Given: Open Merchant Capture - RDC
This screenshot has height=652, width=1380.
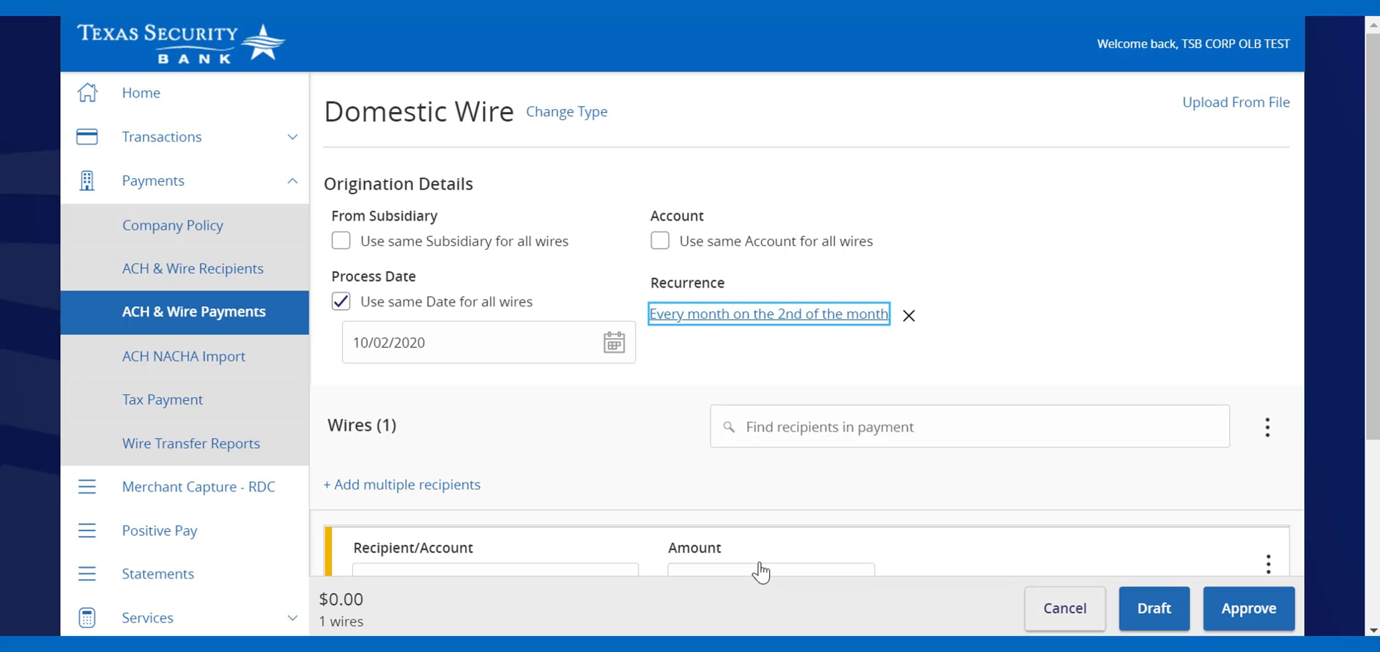Looking at the screenshot, I should 198,486.
